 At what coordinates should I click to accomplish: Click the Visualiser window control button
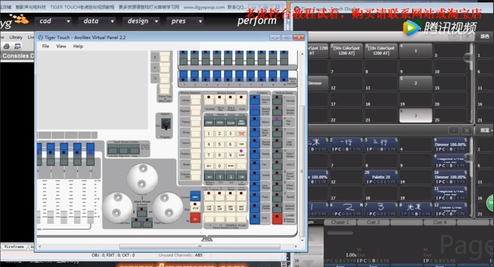pos(209,100)
